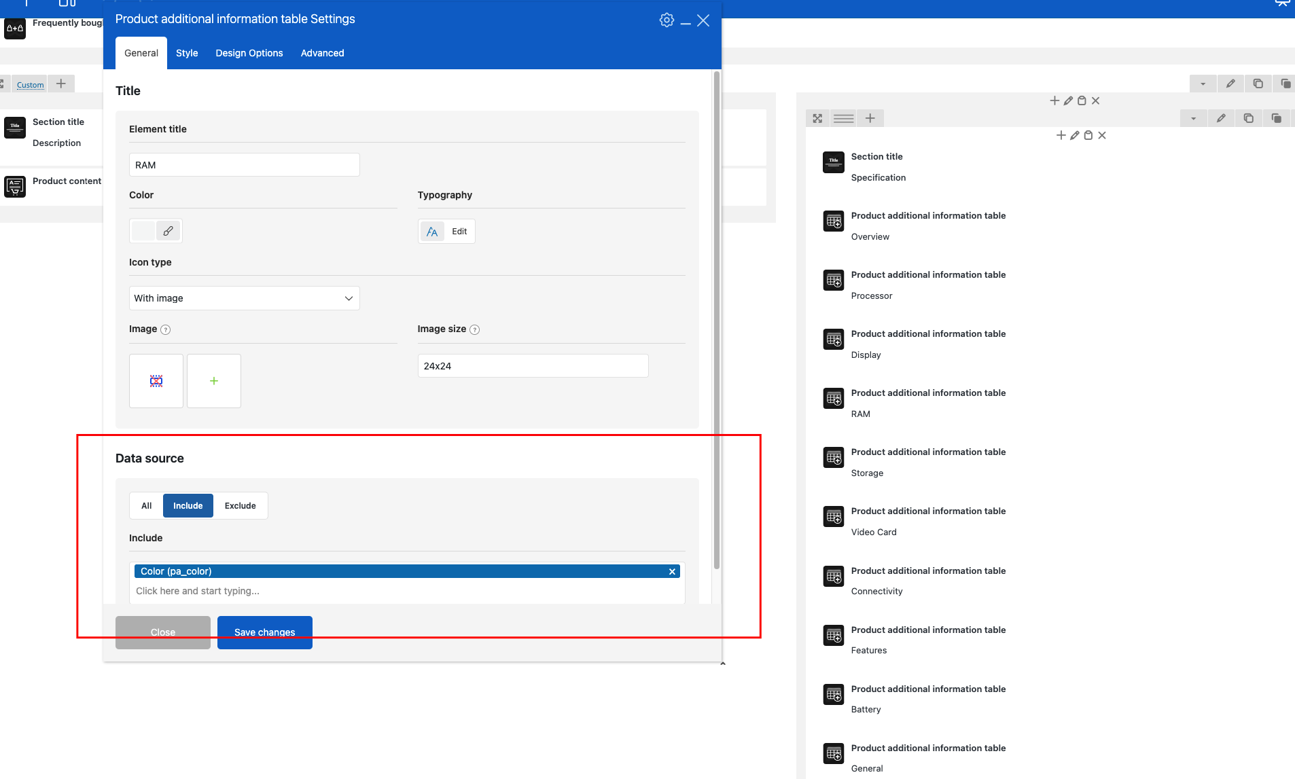The height and width of the screenshot is (779, 1295).
Task: Focus the Image size field showing 24x24
Action: pos(533,366)
